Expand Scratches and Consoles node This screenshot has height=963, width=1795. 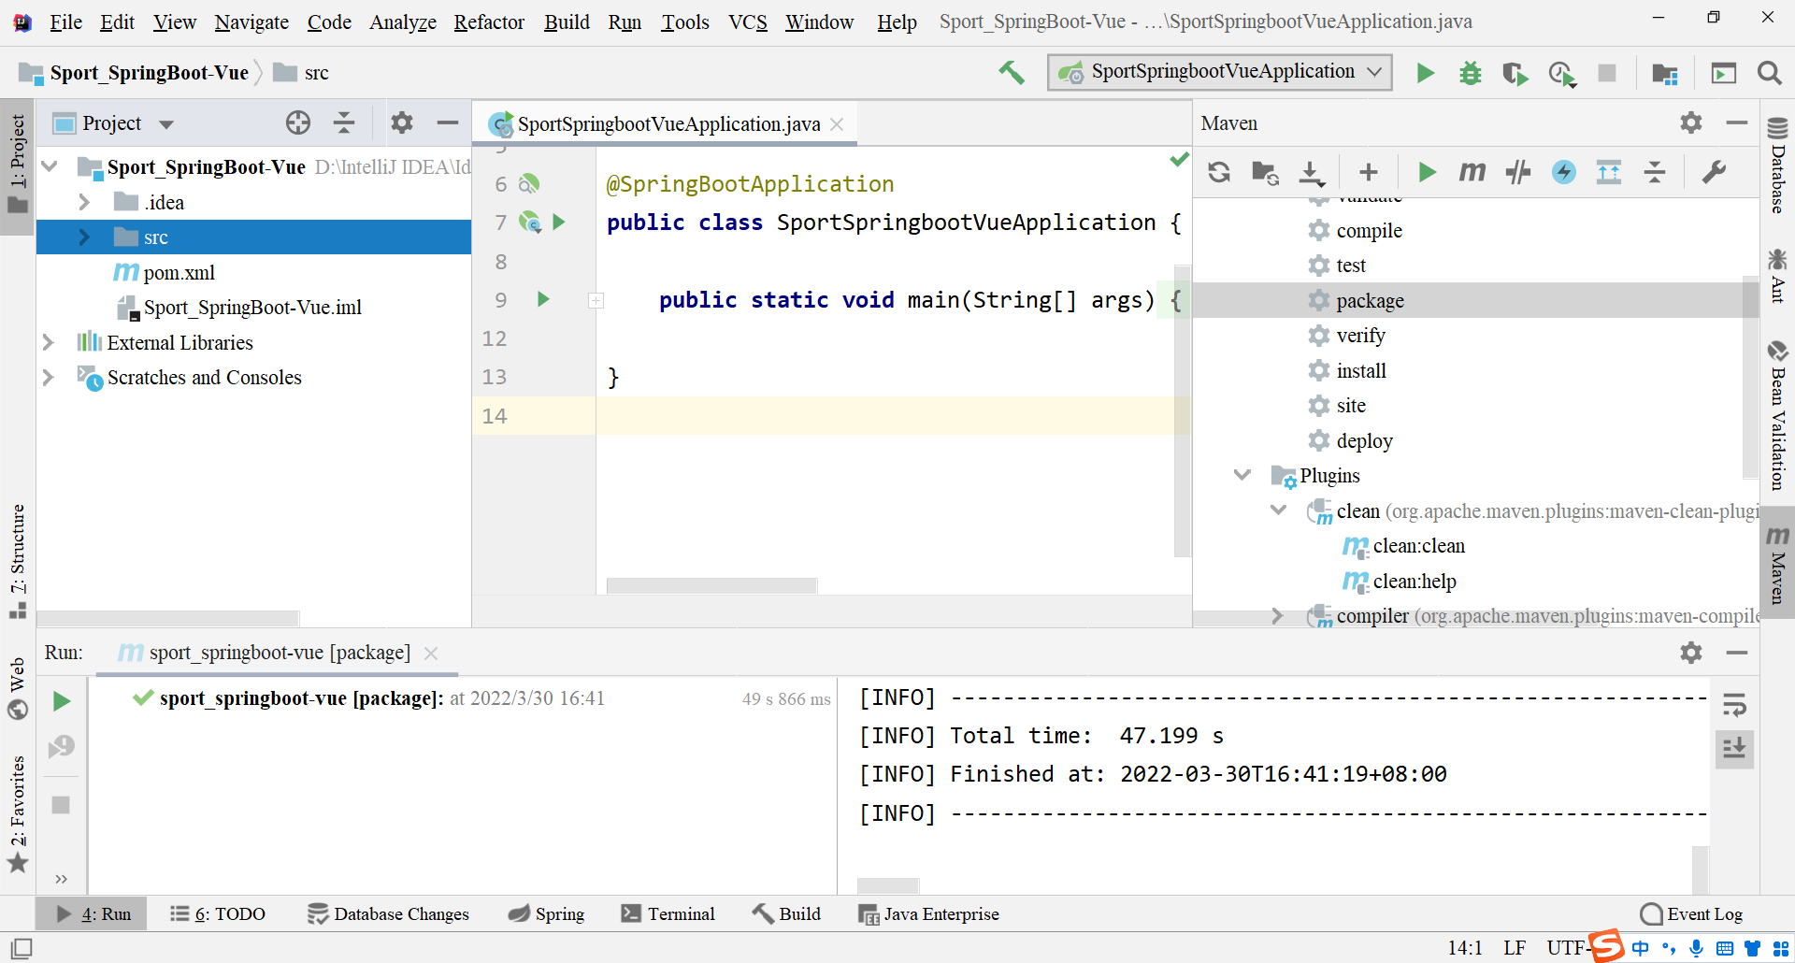49,378
